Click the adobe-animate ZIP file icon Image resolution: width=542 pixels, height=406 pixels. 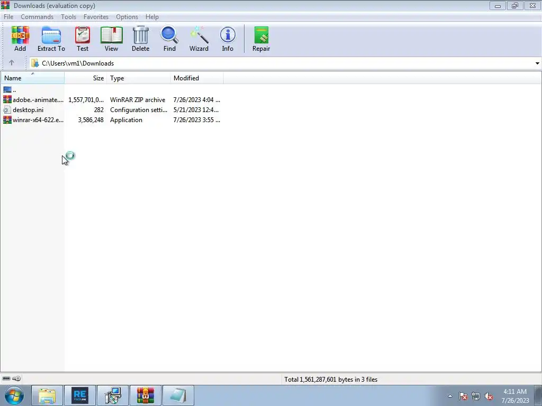[7, 100]
